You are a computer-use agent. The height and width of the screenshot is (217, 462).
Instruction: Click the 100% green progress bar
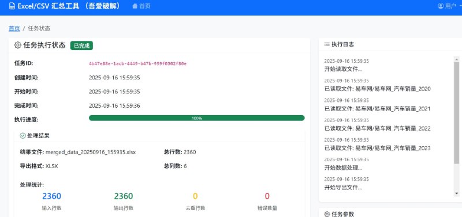tap(196, 118)
